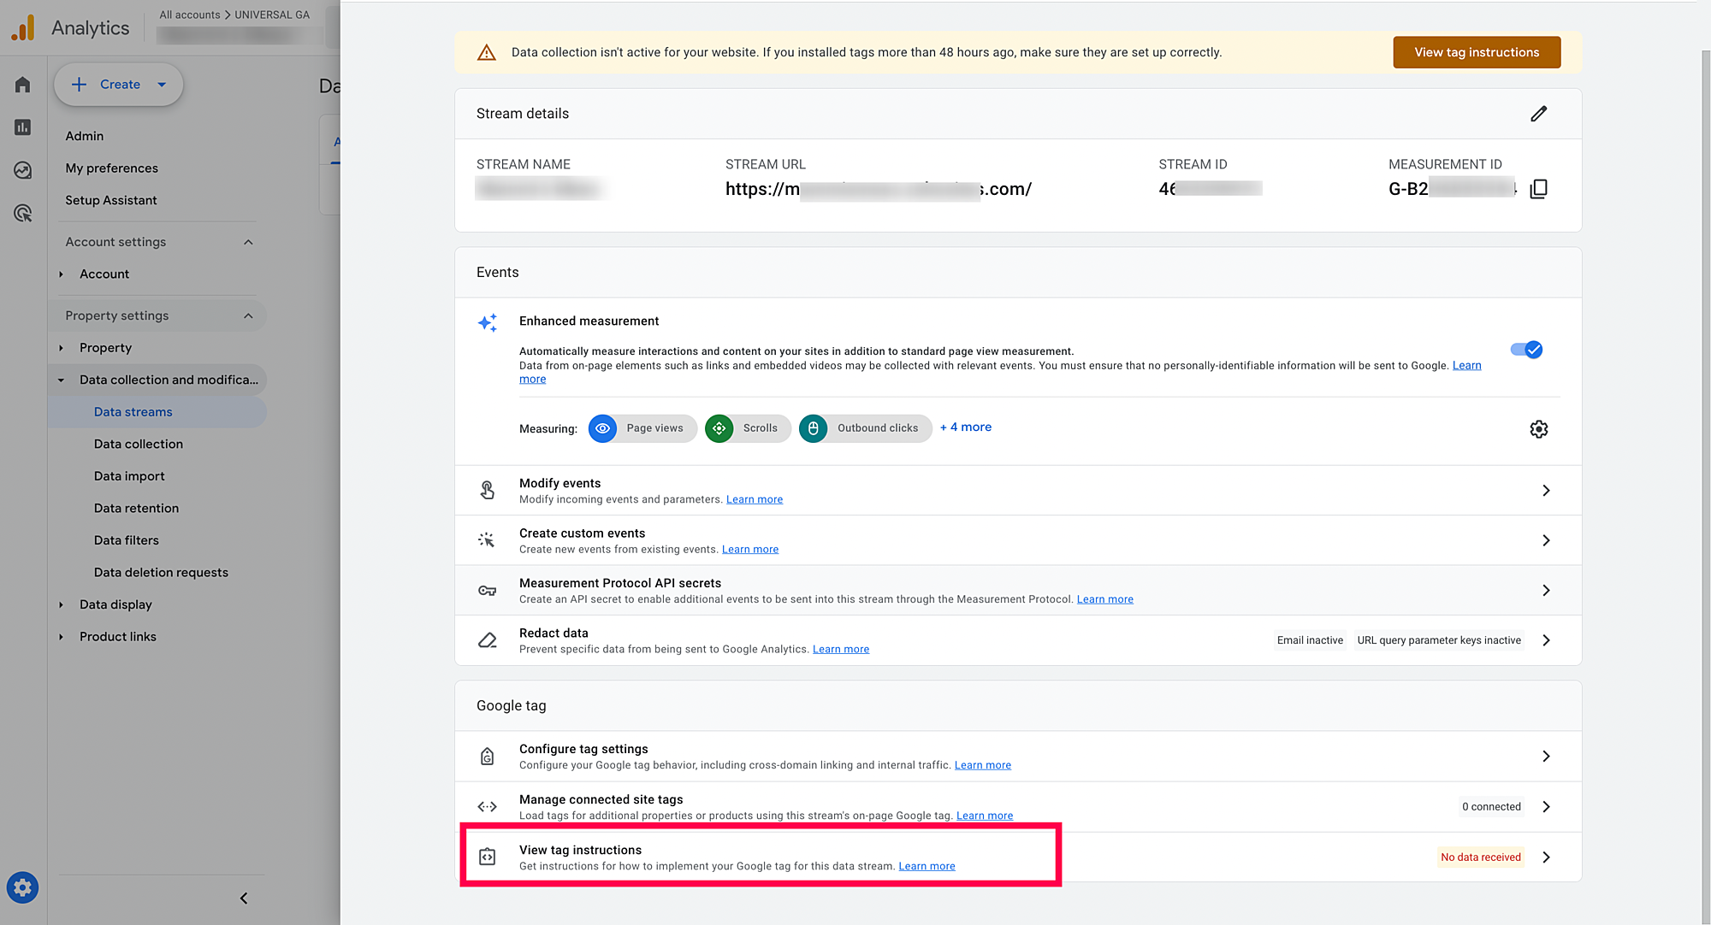Image resolution: width=1711 pixels, height=925 pixels.
Task: Click the edit pencil icon in Stream details
Action: pos(1538,114)
